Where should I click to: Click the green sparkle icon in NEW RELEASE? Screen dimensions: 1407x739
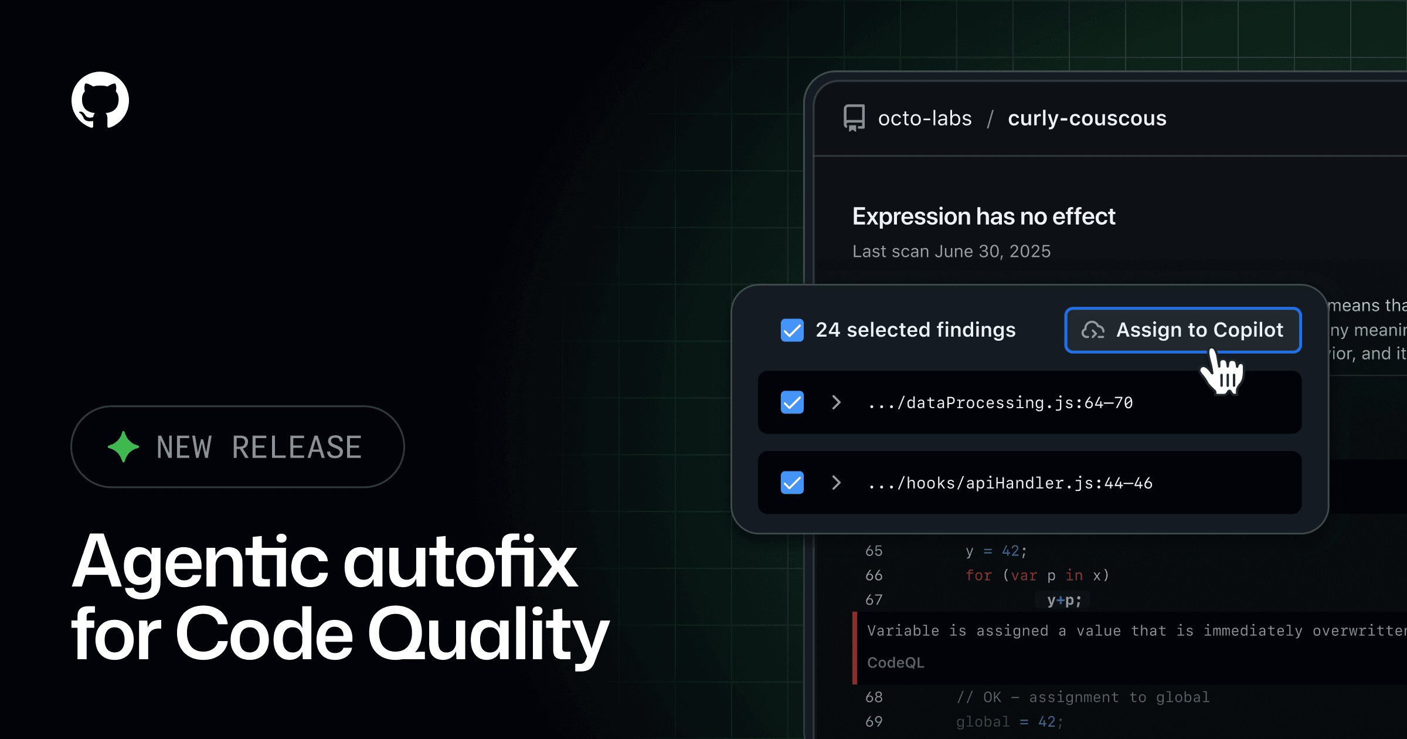click(x=124, y=447)
